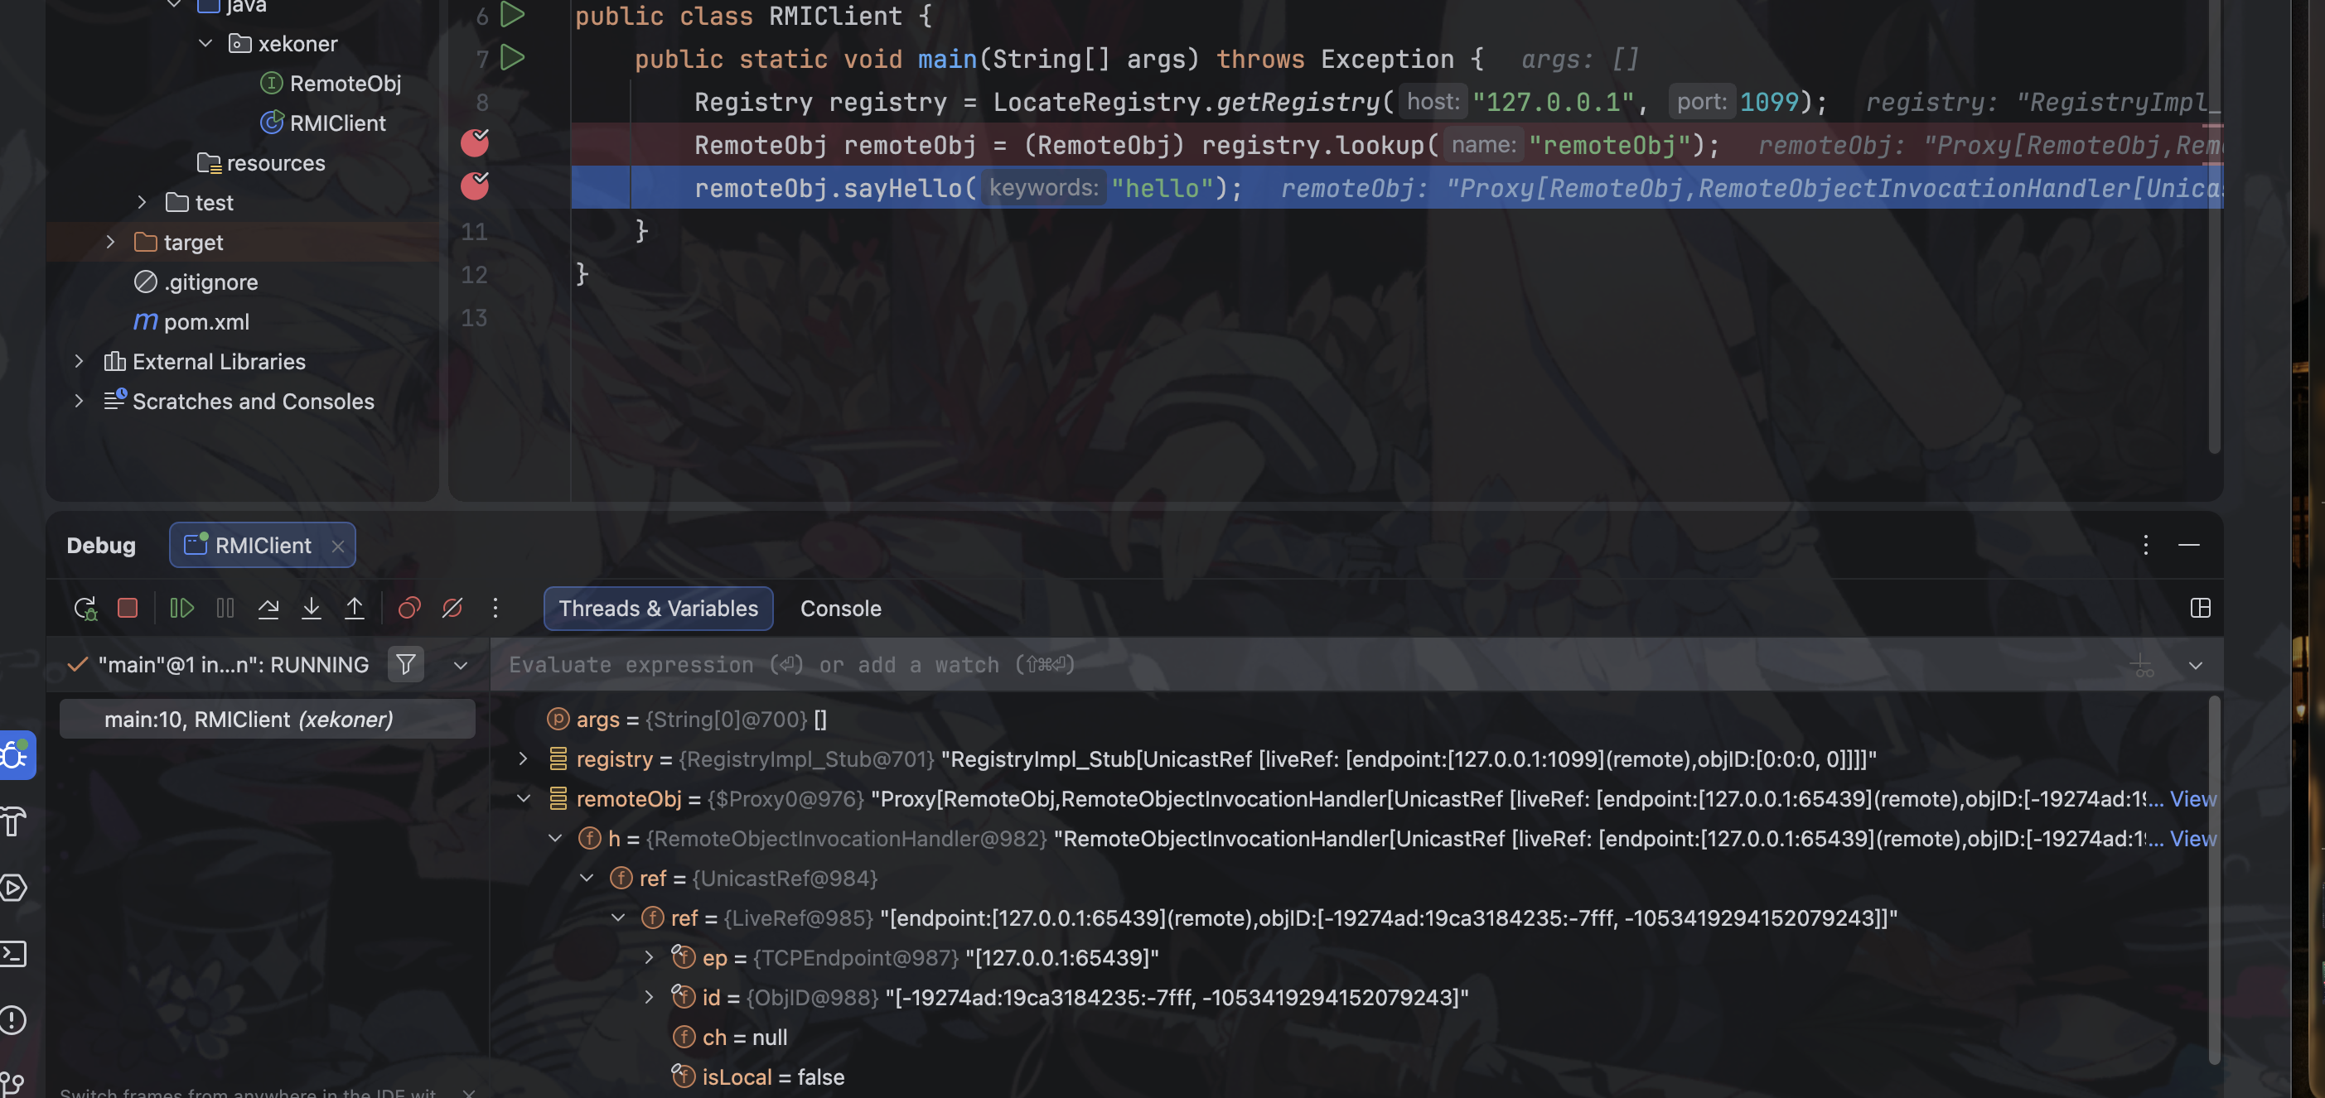
Task: Open the Terminal tool window
Action: (x=13, y=954)
